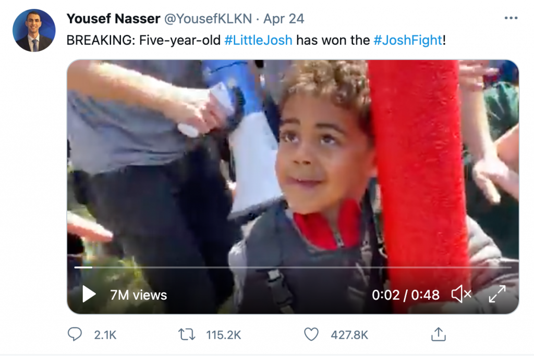Image resolution: width=534 pixels, height=356 pixels.
Task: Click the 115.2K retweets count
Action: 223,335
